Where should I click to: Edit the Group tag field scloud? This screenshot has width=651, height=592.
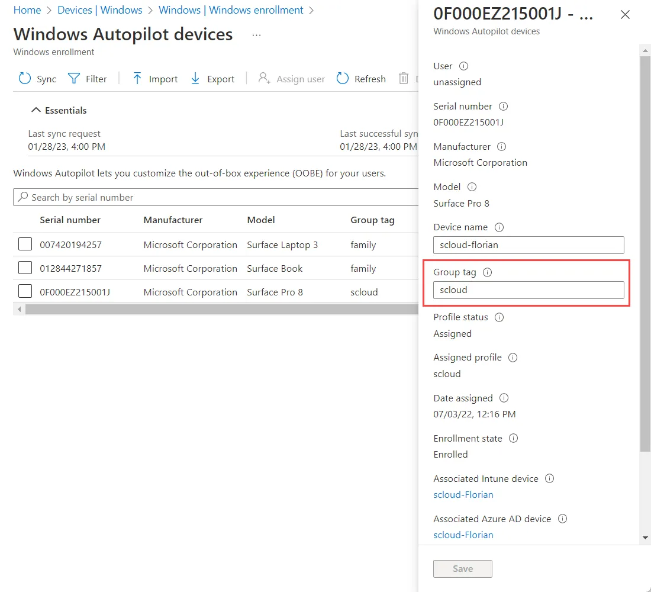pyautogui.click(x=528, y=290)
